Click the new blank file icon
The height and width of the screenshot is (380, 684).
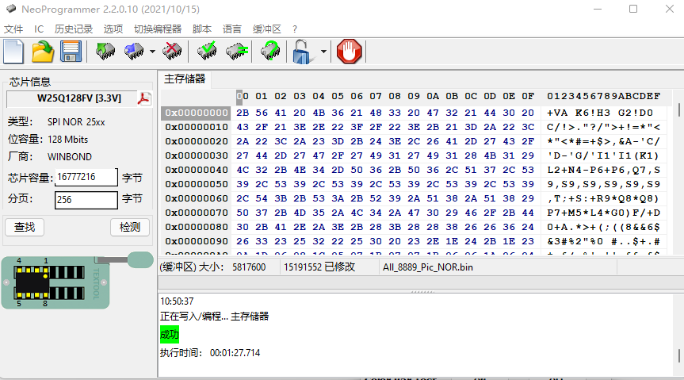pyautogui.click(x=14, y=52)
